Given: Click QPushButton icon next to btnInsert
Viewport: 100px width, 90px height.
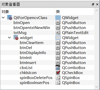Looking at the screenshot, I should (x=58, y=62).
